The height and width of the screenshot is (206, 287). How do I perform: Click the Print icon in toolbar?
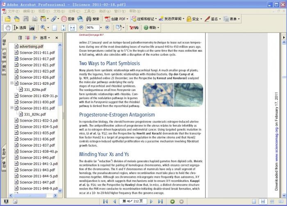click(34, 19)
